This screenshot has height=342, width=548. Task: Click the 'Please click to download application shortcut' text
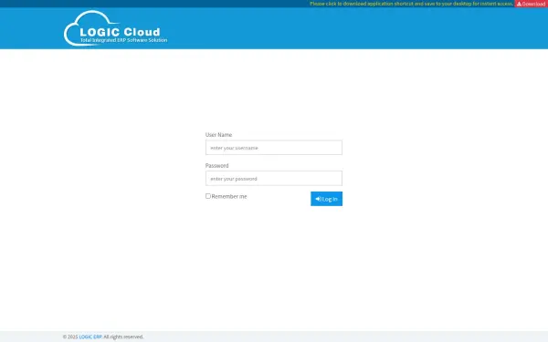(411, 4)
